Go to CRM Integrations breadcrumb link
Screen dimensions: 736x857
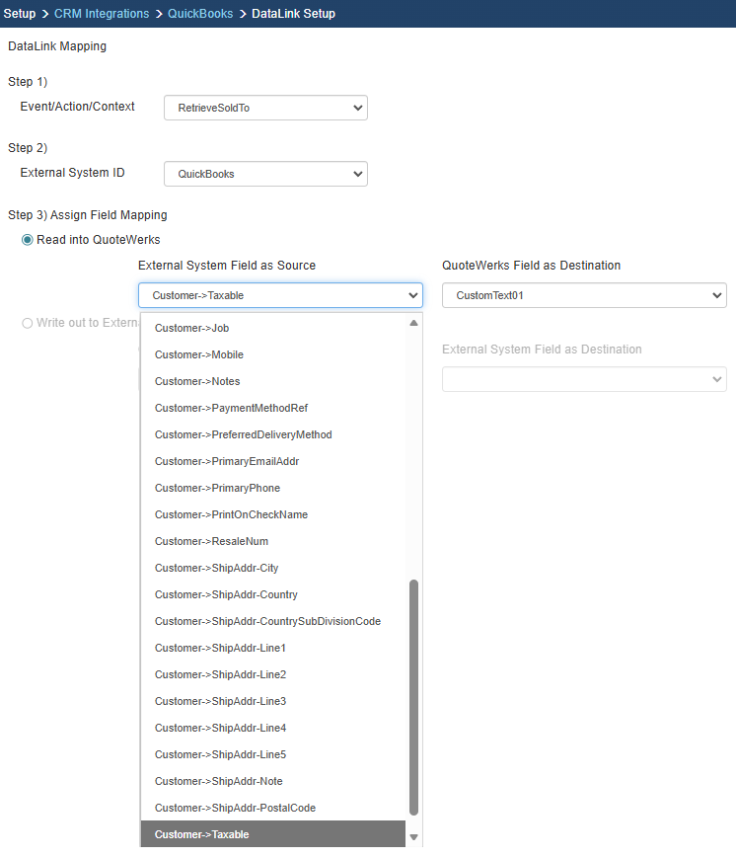pos(102,14)
